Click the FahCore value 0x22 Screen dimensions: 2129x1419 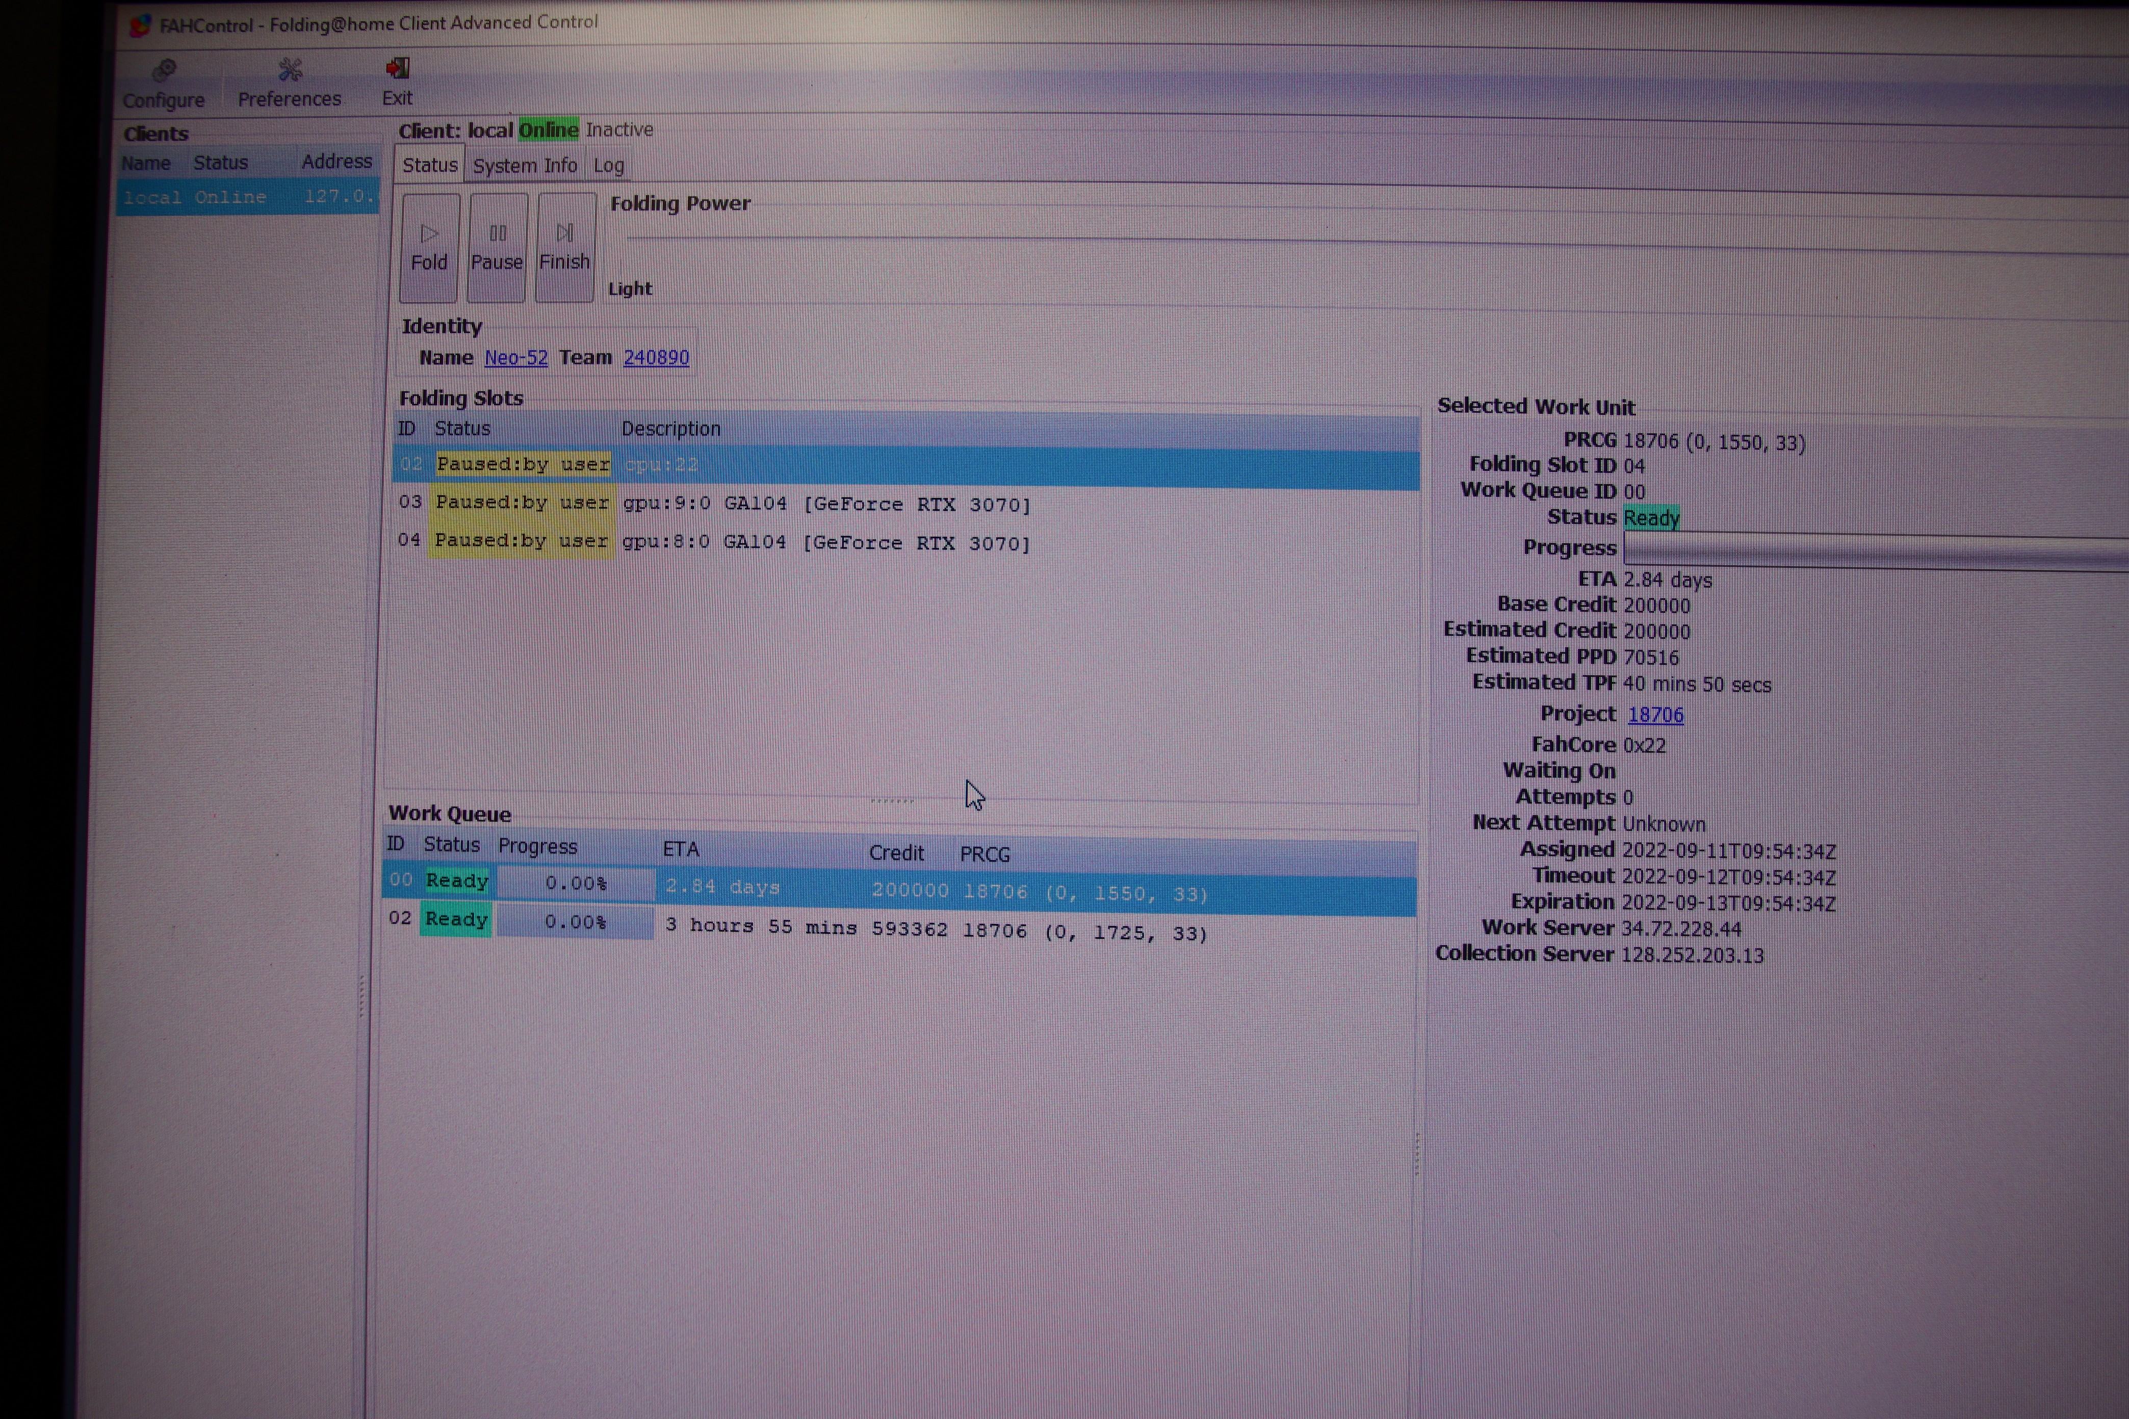(x=1644, y=746)
